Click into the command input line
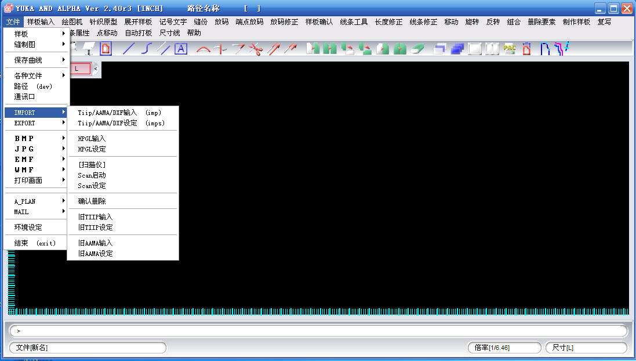This screenshot has height=361, width=636. point(318,331)
